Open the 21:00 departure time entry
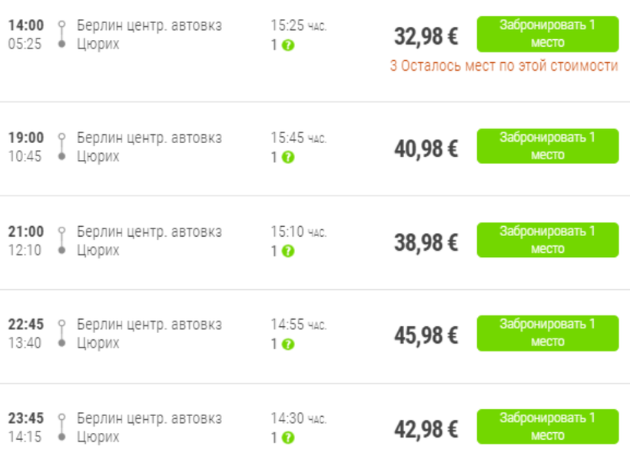This screenshot has width=630, height=453. (x=26, y=231)
